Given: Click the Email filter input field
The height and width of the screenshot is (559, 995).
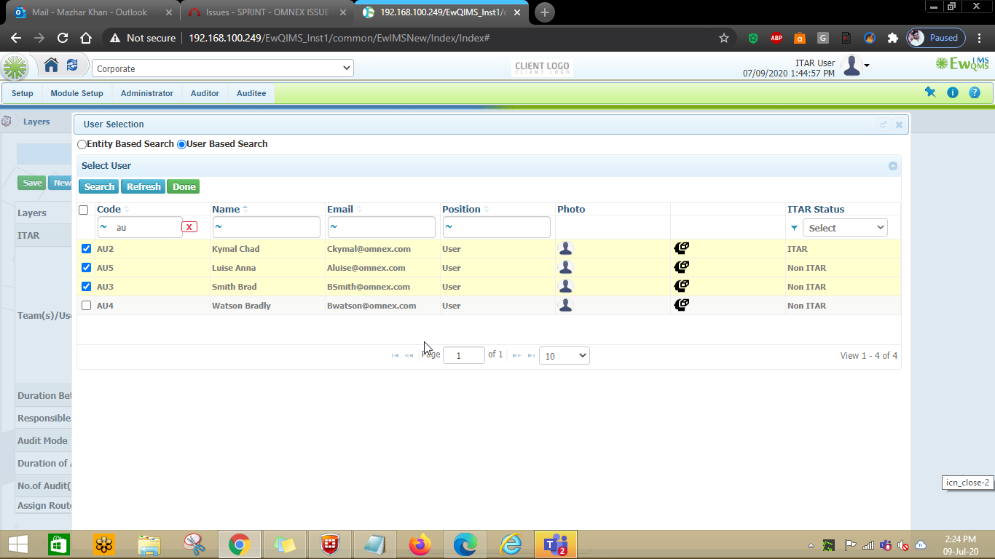Looking at the screenshot, I should [381, 227].
